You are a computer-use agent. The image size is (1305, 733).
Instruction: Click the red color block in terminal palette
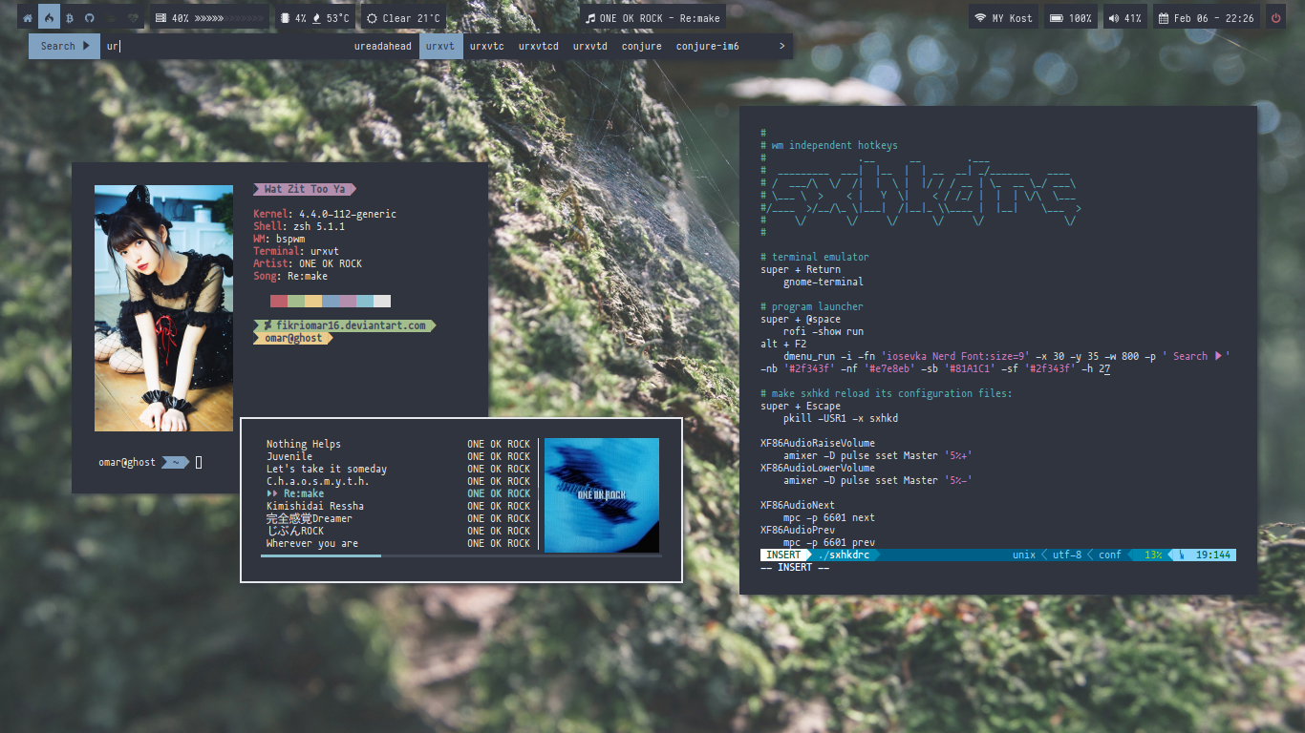[x=279, y=301]
